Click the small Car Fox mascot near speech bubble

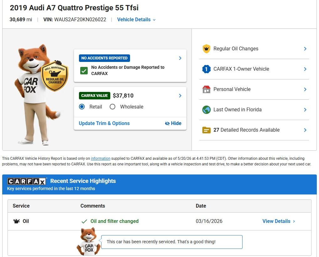point(88,241)
